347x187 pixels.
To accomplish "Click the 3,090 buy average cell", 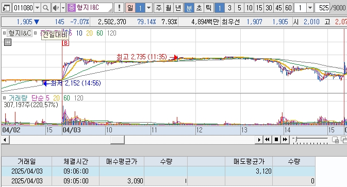I will click(x=122, y=181).
